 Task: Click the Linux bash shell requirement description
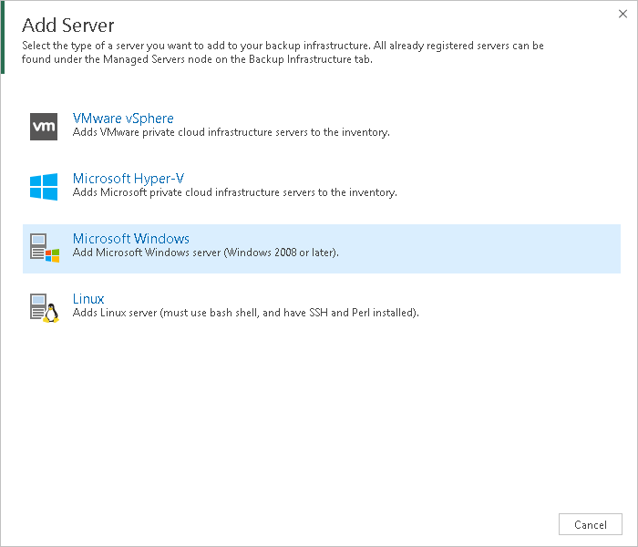[x=246, y=313]
